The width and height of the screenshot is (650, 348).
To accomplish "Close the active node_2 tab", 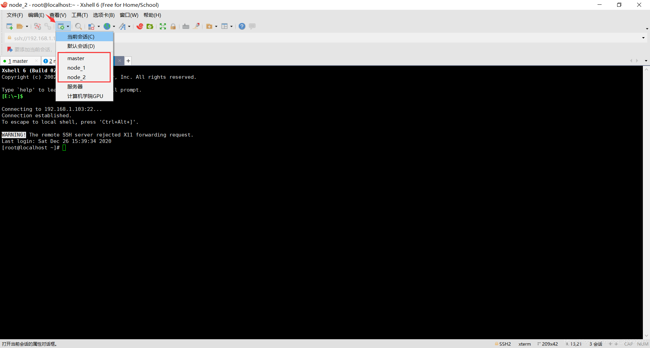I will (120, 61).
